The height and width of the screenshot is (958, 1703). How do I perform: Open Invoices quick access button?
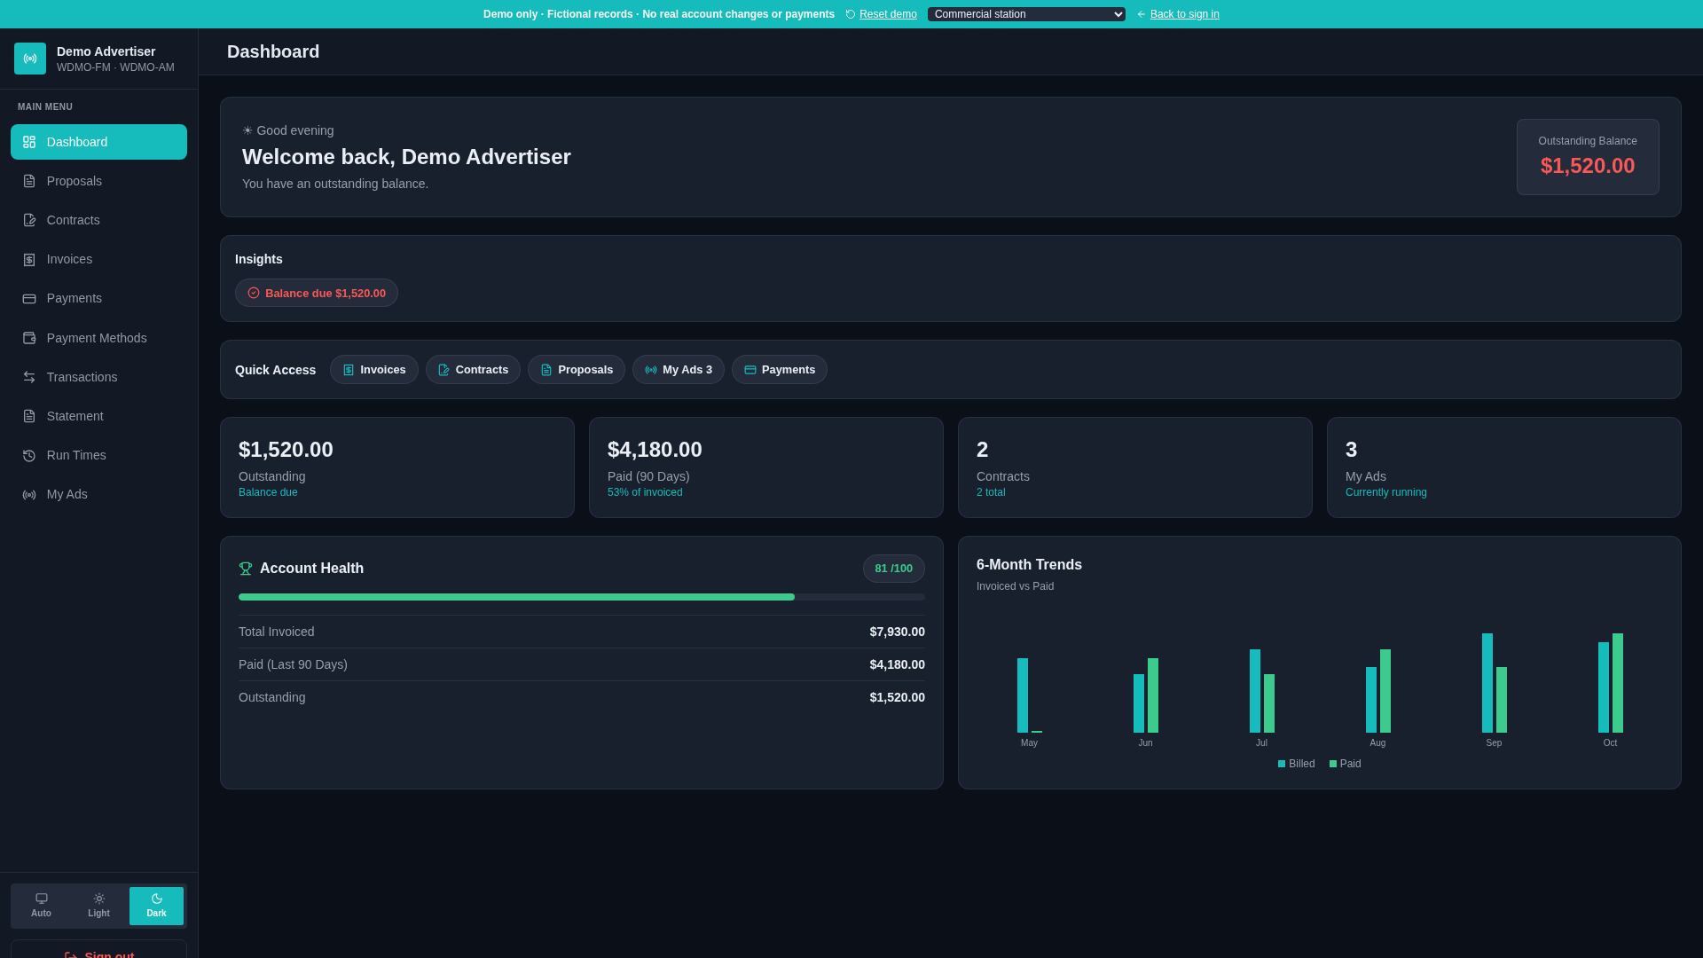pyautogui.click(x=374, y=370)
